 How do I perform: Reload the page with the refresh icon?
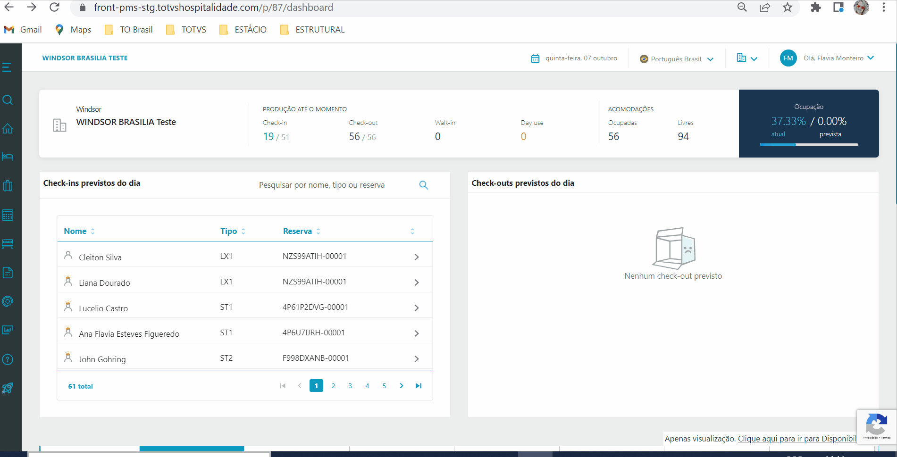tap(55, 7)
